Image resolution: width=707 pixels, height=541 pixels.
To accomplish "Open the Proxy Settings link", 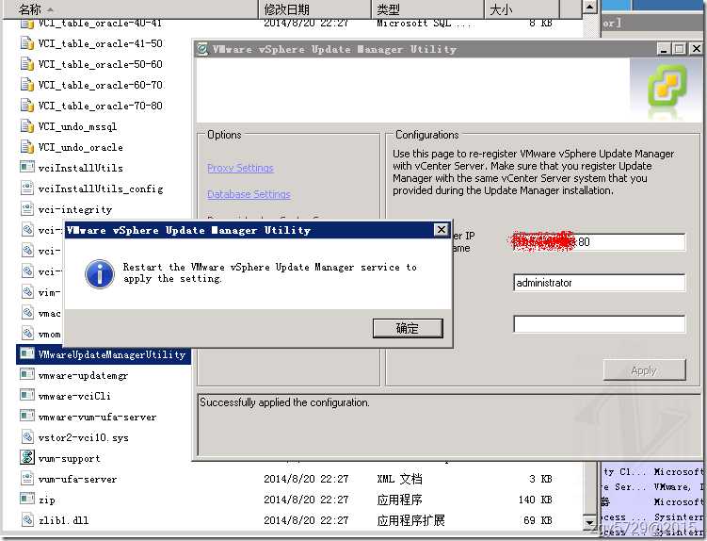I will tap(240, 168).
